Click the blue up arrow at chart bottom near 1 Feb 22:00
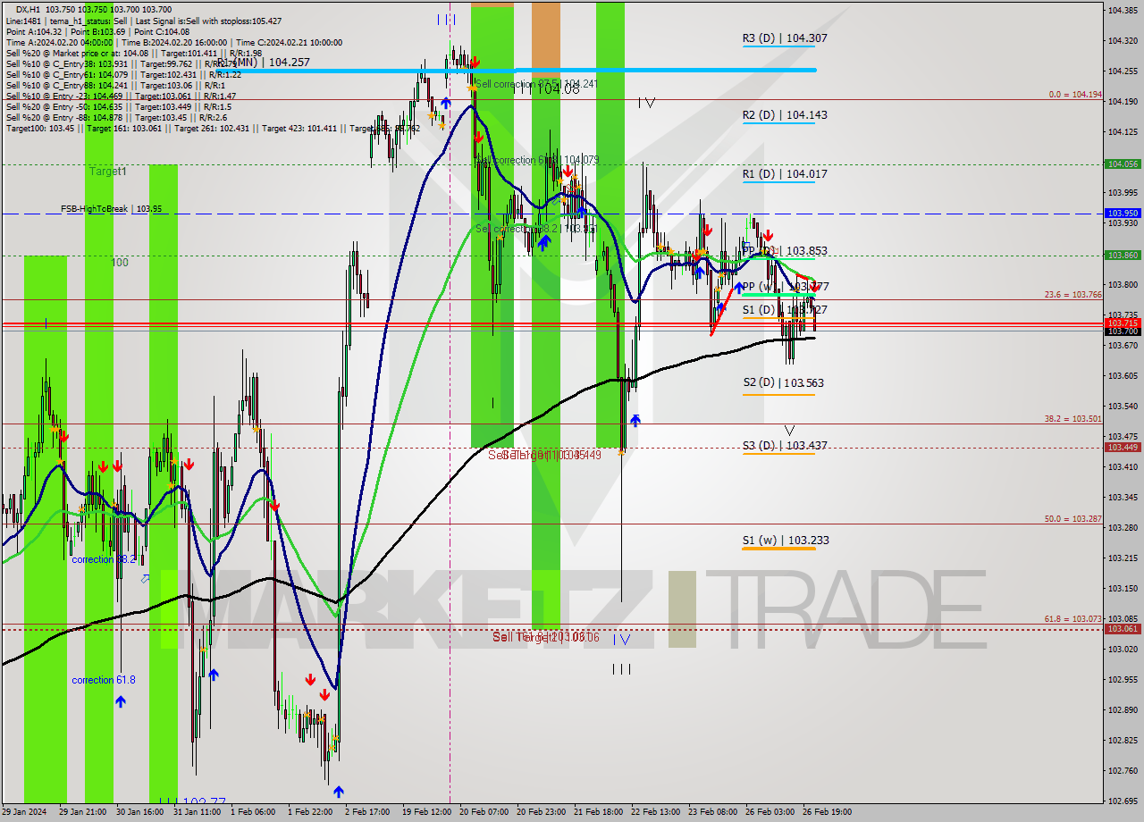 (339, 792)
